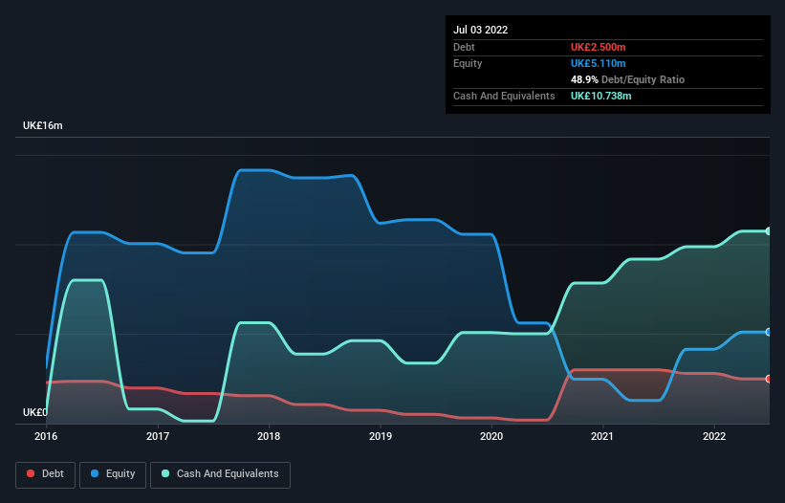This screenshot has height=503, width=785.
Task: Click the 48.9% Debt/Equity Ratio text
Action: [x=628, y=79]
